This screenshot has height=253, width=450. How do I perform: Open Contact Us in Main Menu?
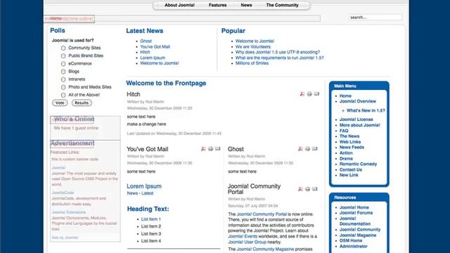pos(351,169)
